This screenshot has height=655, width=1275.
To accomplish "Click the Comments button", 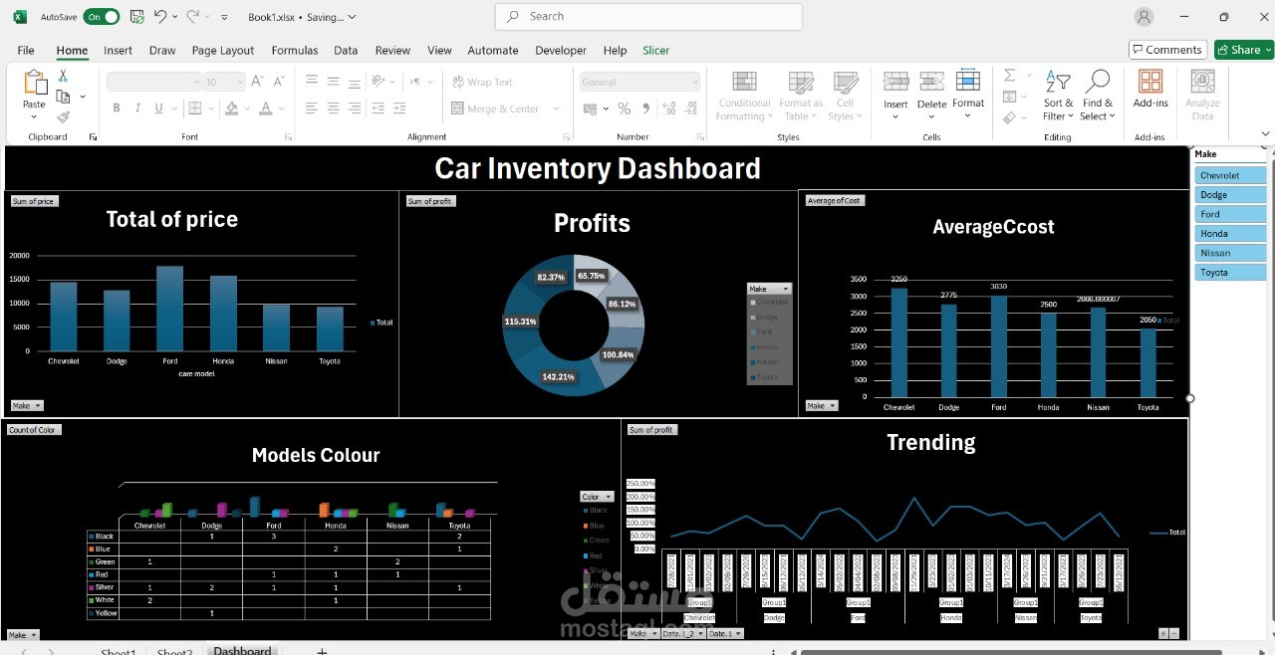I will (x=1167, y=50).
